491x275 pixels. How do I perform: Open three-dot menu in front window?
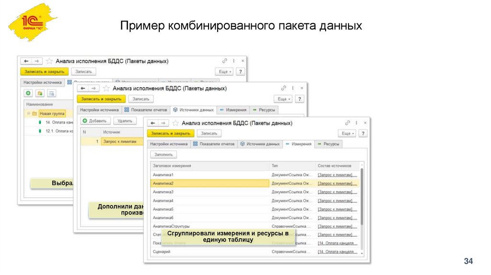(356, 123)
